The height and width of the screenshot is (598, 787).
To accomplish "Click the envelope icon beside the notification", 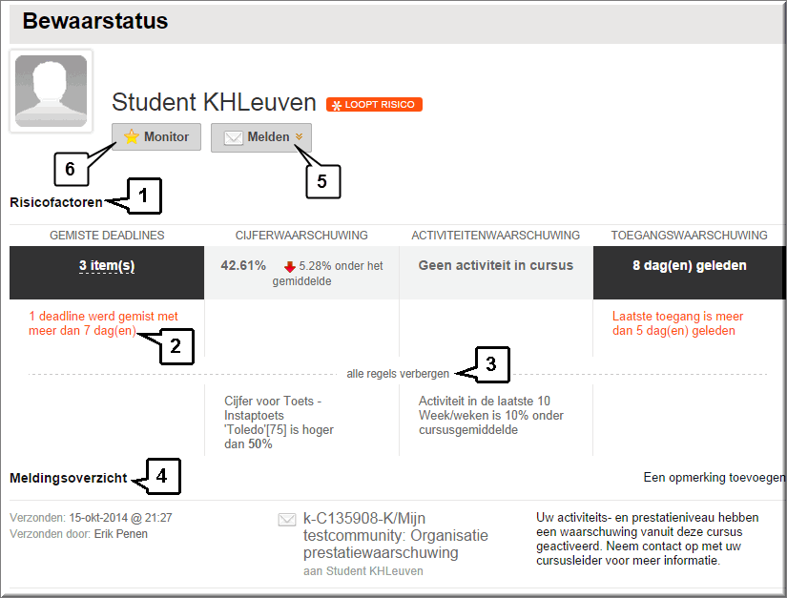I will click(286, 520).
